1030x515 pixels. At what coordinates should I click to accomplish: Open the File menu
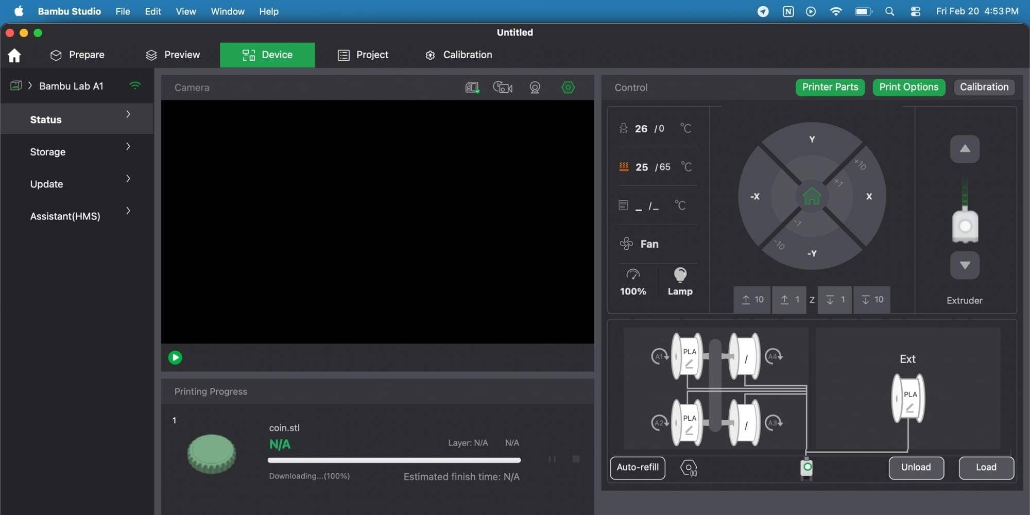[x=123, y=11]
